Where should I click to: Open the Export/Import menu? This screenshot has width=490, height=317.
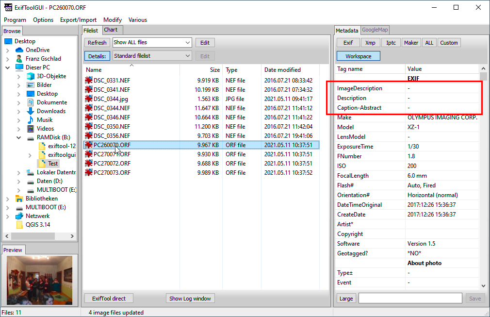(x=78, y=20)
